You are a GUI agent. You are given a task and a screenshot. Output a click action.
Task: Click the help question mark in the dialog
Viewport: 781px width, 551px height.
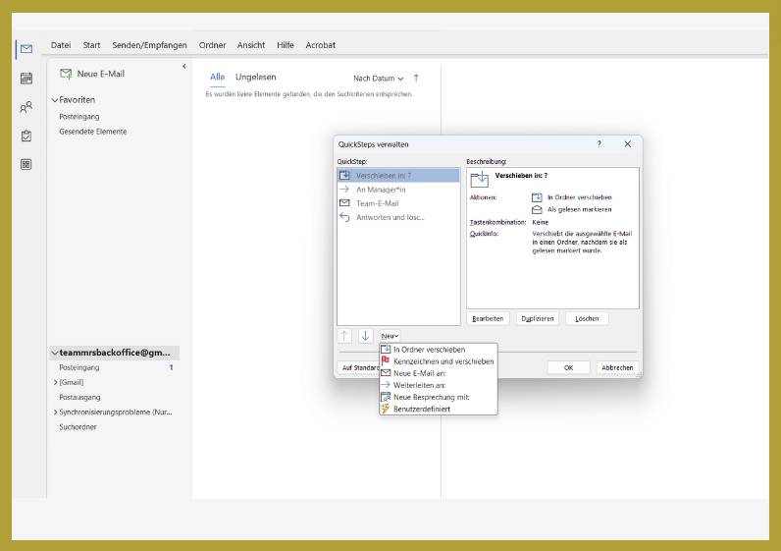(x=599, y=144)
